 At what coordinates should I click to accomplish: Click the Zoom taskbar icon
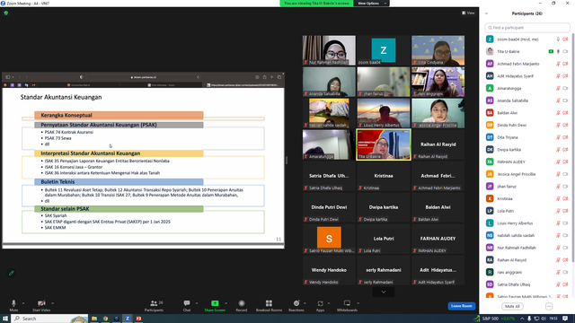pyautogui.click(x=128, y=319)
